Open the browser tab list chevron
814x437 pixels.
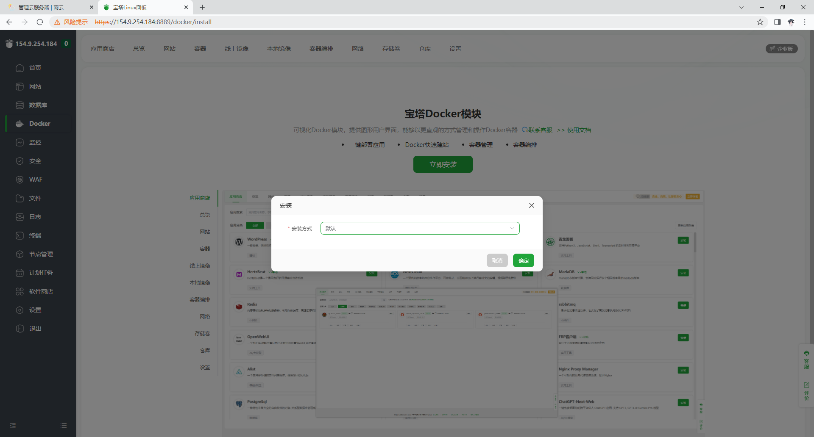741,7
